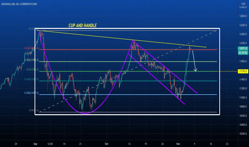Click the 24 date label on time axis
The height and width of the screenshot is (147, 249).
point(16,144)
